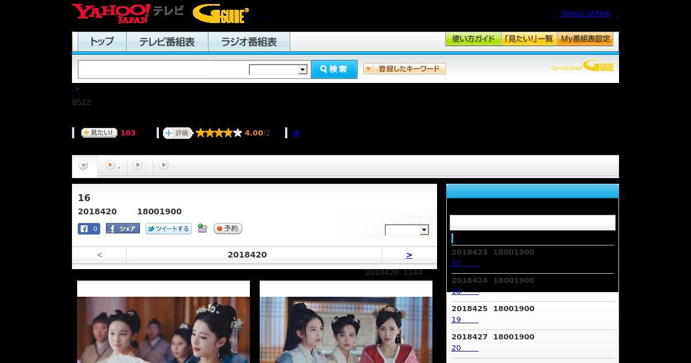
Task: Click the 予約 recording button
Action: [x=228, y=229]
